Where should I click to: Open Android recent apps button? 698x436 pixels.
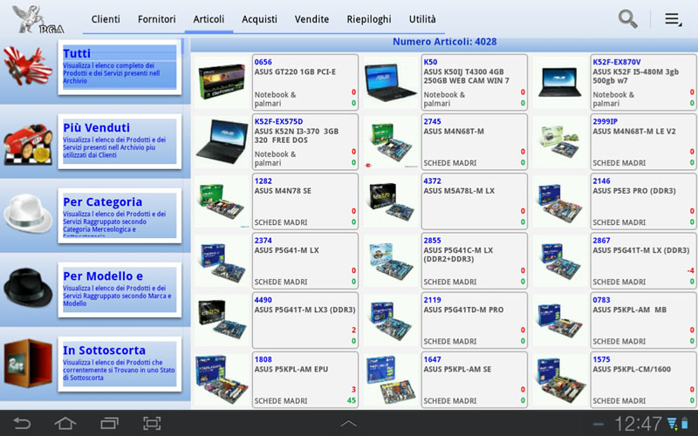(x=109, y=423)
